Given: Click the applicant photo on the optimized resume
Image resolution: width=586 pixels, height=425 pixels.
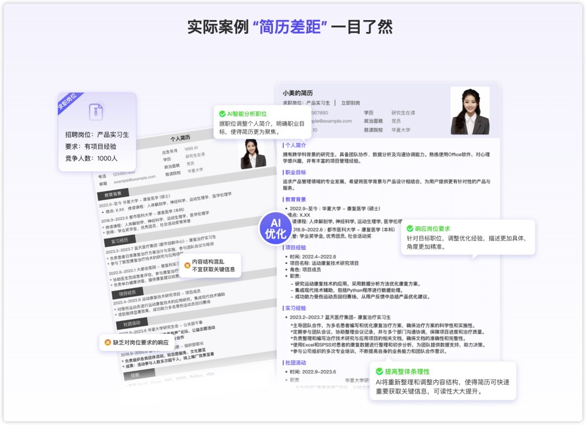Looking at the screenshot, I should [x=470, y=112].
